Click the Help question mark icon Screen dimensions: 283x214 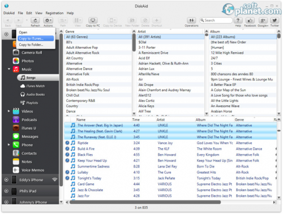238,20
